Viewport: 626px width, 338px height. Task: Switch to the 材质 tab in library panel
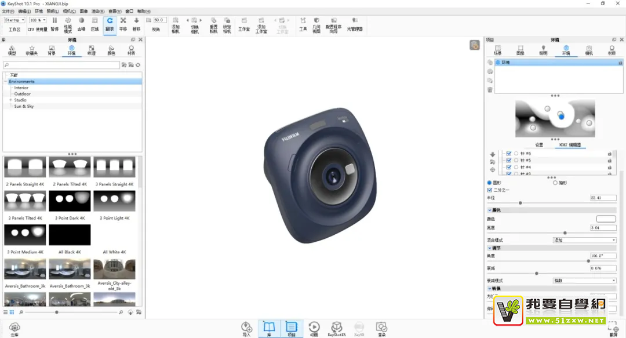tap(131, 50)
